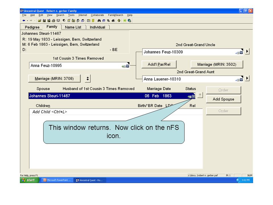Click the nFS icon in Johannes Steuri row

pyautogui.click(x=193, y=97)
